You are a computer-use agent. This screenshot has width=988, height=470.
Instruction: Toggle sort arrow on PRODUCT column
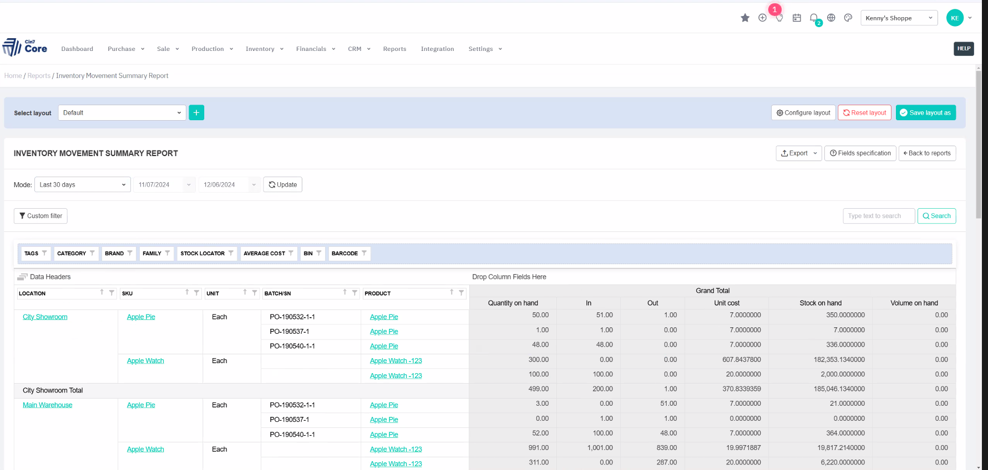[x=452, y=292]
